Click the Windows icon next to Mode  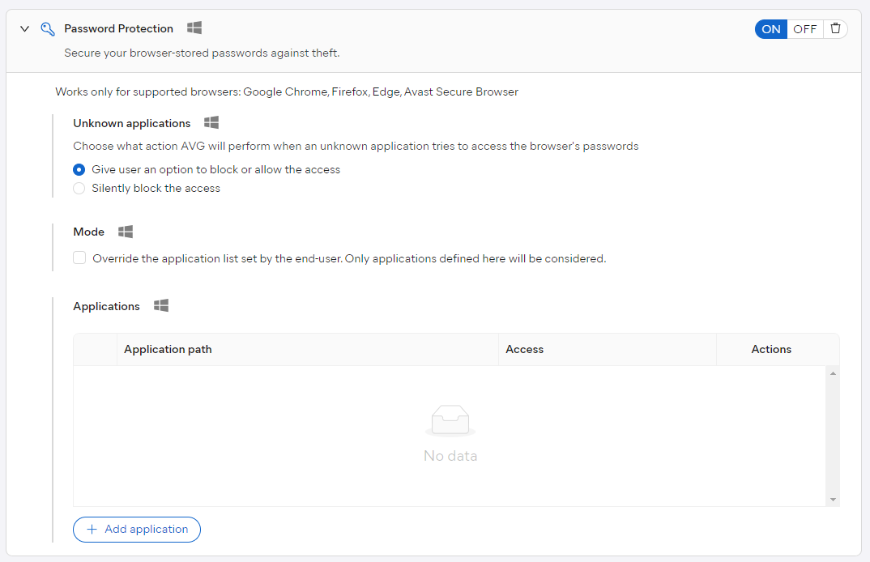[x=125, y=231]
